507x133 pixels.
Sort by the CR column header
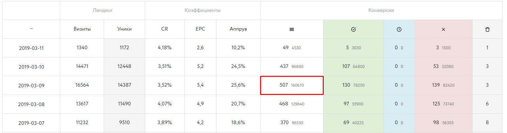[165, 29]
